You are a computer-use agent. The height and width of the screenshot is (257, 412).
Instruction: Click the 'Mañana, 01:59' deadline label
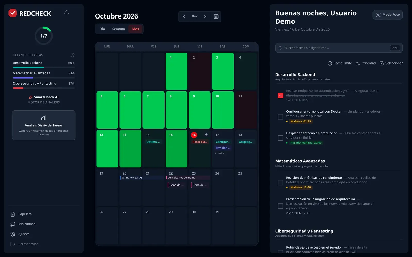301,121
